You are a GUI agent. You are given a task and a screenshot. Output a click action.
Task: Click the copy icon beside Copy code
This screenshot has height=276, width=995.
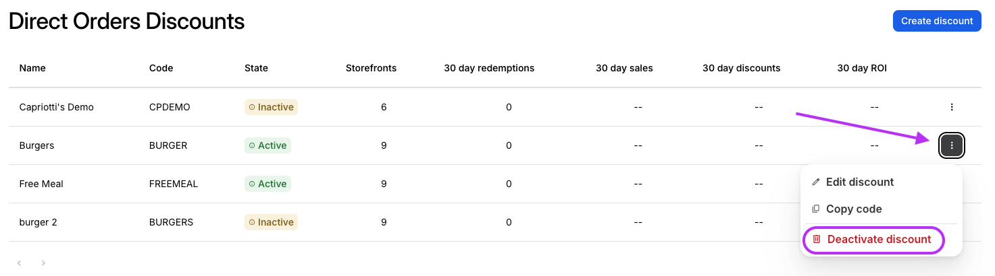pyautogui.click(x=816, y=209)
